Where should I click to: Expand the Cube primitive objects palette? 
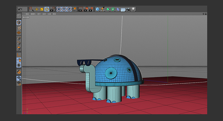[x=97, y=9]
